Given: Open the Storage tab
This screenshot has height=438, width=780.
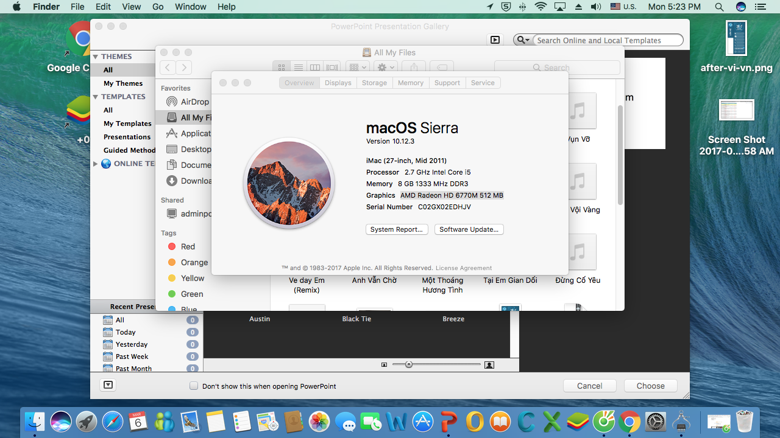Looking at the screenshot, I should (374, 83).
